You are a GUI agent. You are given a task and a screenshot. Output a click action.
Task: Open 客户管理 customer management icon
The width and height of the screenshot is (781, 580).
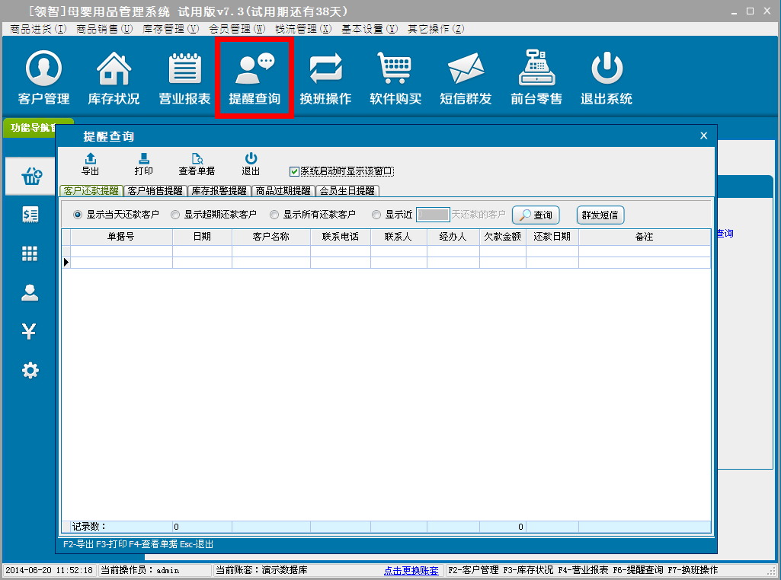coord(43,78)
